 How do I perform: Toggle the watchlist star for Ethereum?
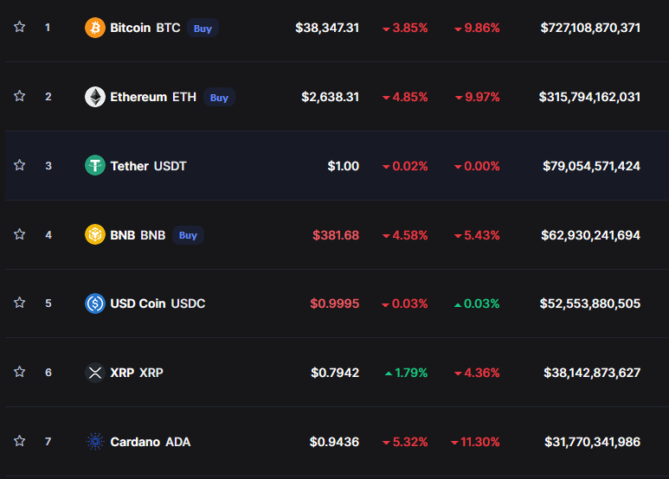click(19, 96)
